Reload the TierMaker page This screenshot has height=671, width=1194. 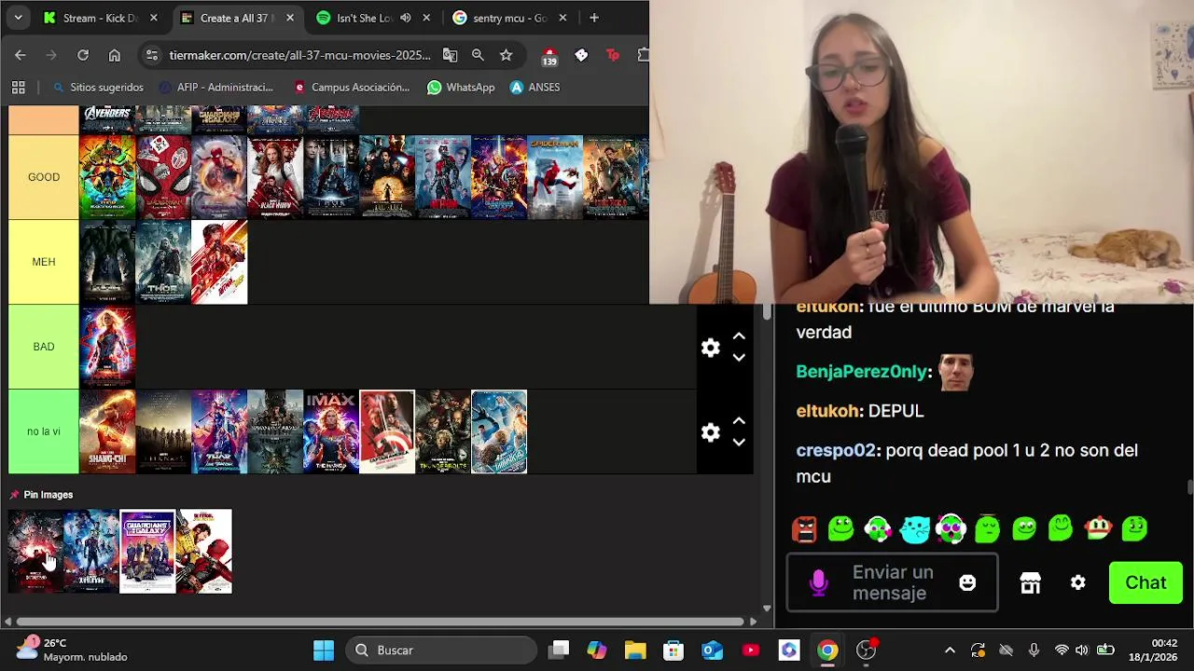tap(83, 55)
